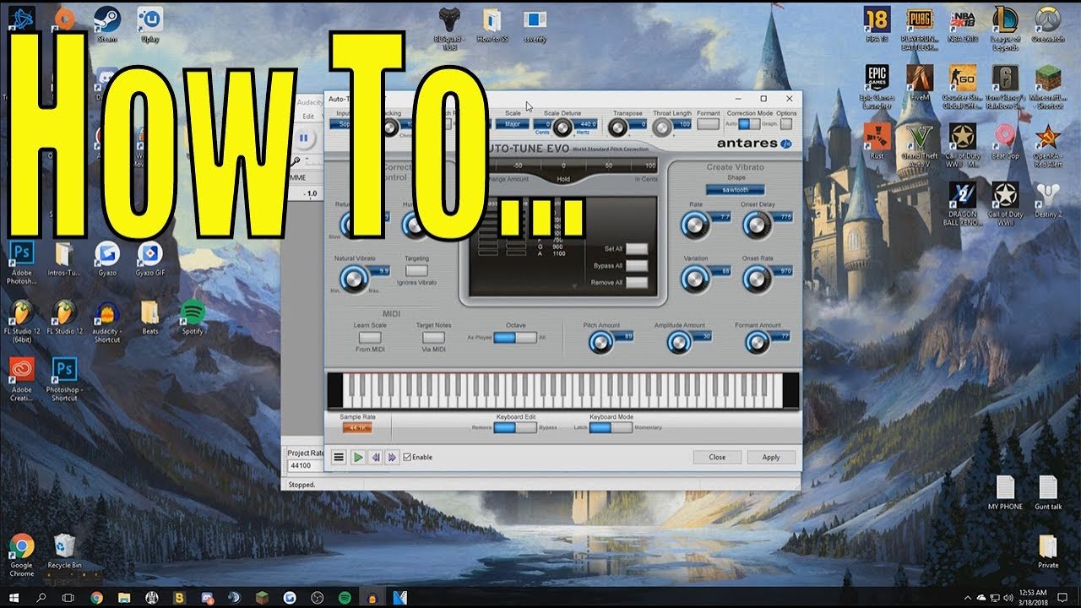The height and width of the screenshot is (608, 1081).
Task: Toggle the Targeting Ignores Vibrato button
Action: coord(416,271)
